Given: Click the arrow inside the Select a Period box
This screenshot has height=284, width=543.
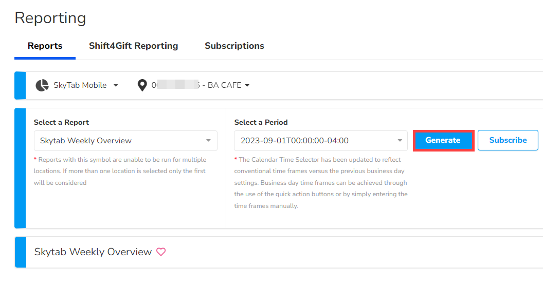Looking at the screenshot, I should coord(400,141).
